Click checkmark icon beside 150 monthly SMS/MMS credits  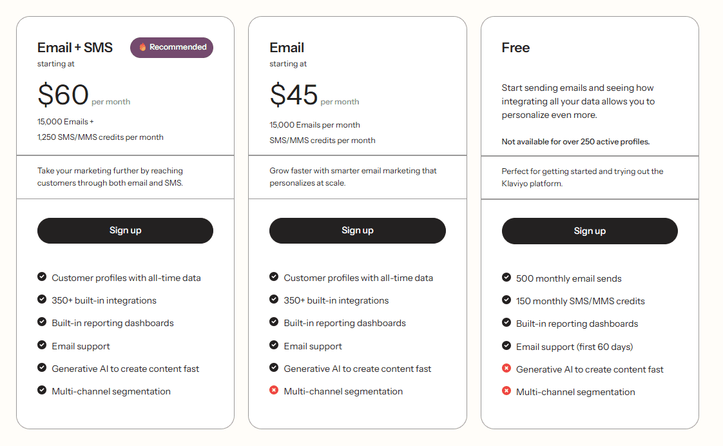click(506, 300)
